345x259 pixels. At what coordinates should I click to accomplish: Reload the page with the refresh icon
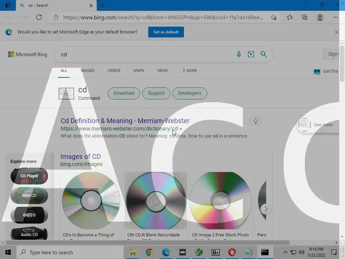tap(39, 17)
